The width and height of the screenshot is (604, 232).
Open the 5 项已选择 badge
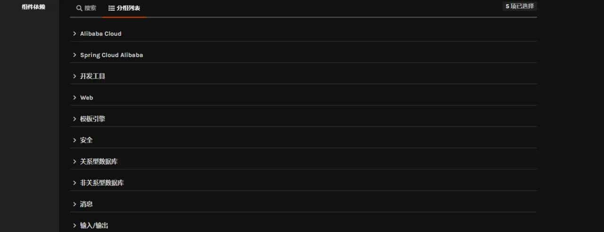(520, 6)
